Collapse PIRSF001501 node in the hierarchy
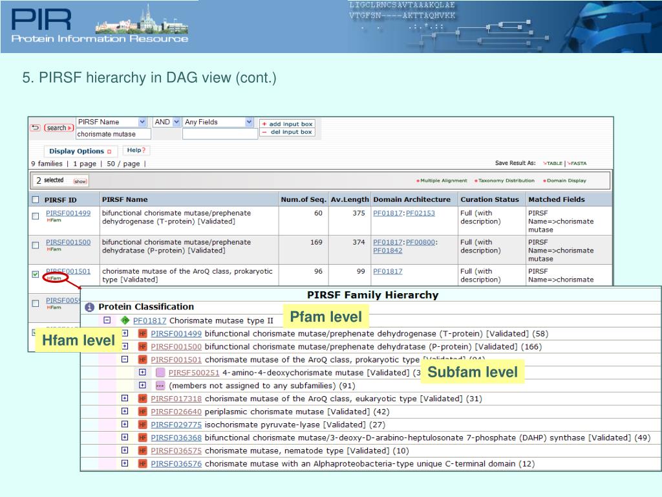 point(125,359)
